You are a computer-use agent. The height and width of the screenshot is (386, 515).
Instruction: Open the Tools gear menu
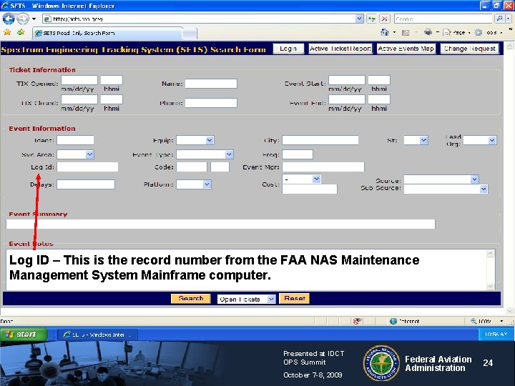click(489, 32)
